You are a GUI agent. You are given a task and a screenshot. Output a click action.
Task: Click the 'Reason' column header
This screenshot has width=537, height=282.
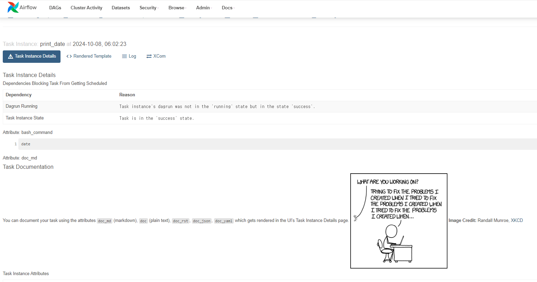(x=127, y=95)
